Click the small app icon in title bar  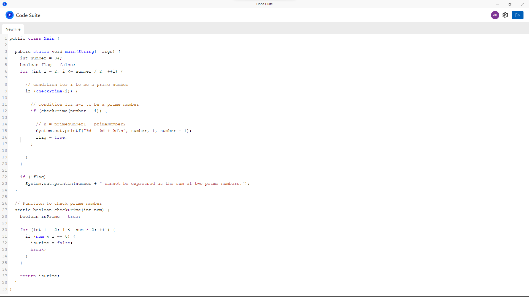pyautogui.click(x=5, y=4)
